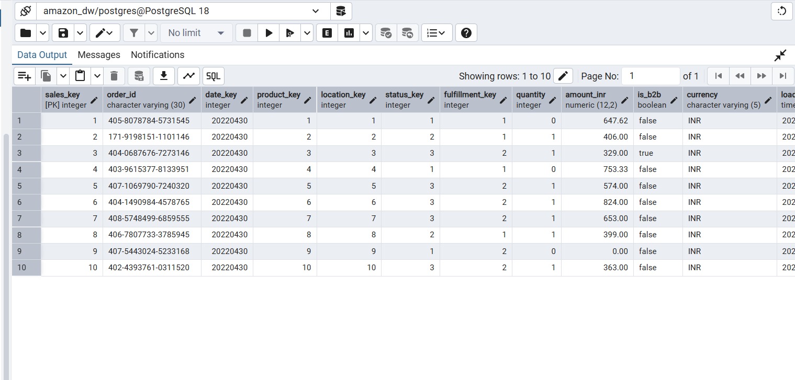Select row number 10 header
Screen dimensions: 795x380
27,268
